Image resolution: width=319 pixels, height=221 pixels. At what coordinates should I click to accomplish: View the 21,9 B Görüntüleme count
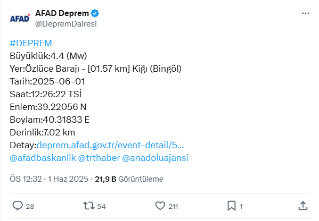(129, 179)
